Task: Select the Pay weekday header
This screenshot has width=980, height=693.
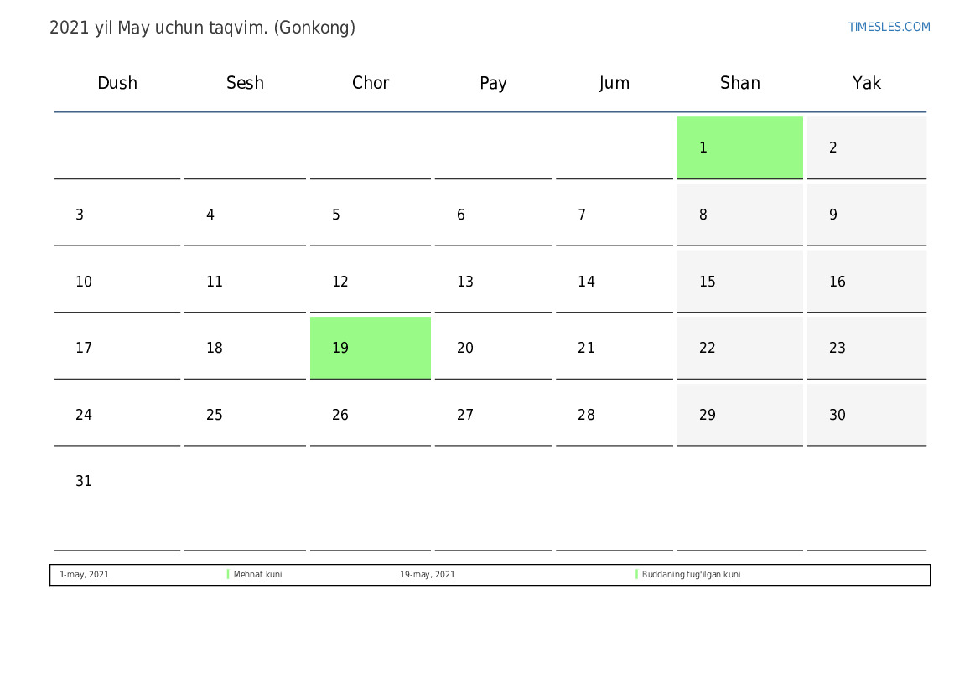Action: [492, 83]
